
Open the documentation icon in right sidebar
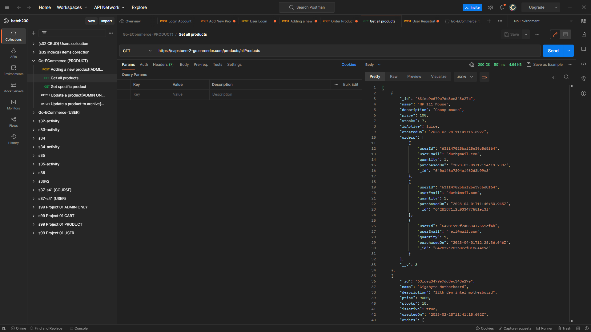point(584,34)
